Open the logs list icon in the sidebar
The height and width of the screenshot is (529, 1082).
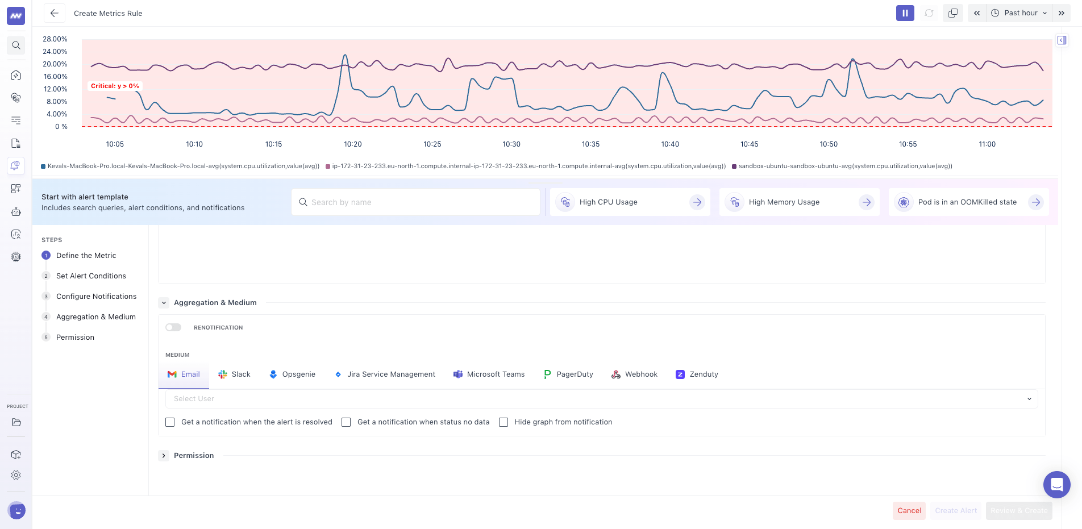point(16,120)
